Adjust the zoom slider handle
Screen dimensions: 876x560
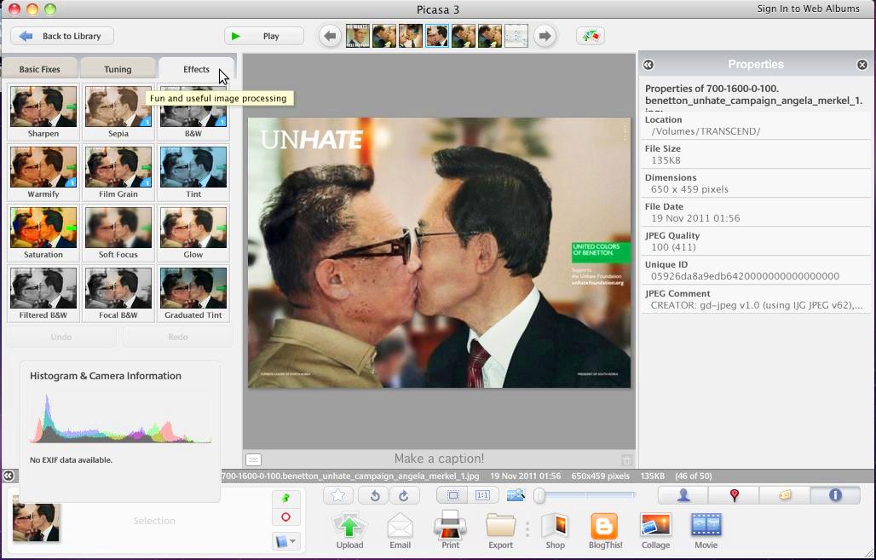click(x=539, y=495)
